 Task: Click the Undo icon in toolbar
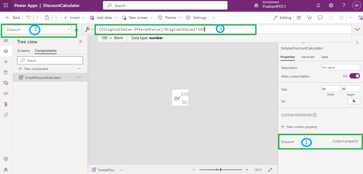28,17
